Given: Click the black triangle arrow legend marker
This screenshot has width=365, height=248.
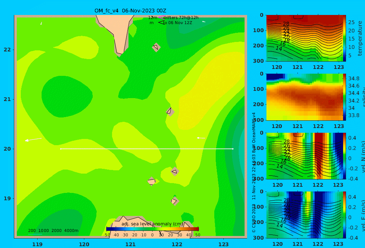Looking at the screenshot, I should [x=161, y=23].
